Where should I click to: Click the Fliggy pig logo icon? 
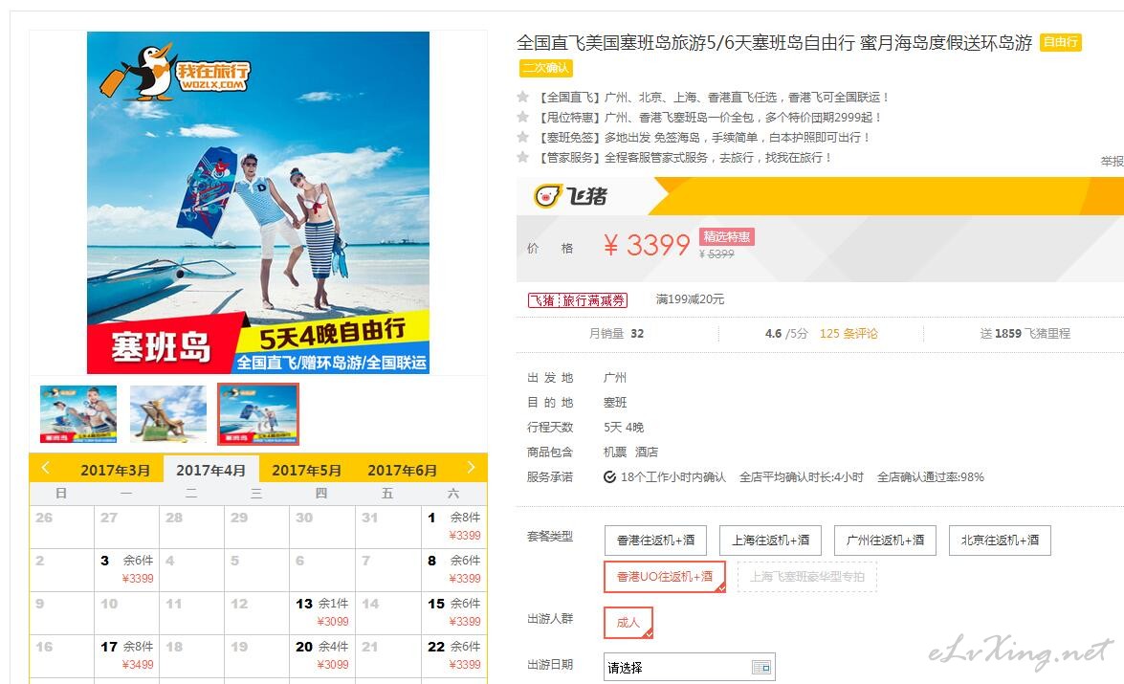coord(548,196)
